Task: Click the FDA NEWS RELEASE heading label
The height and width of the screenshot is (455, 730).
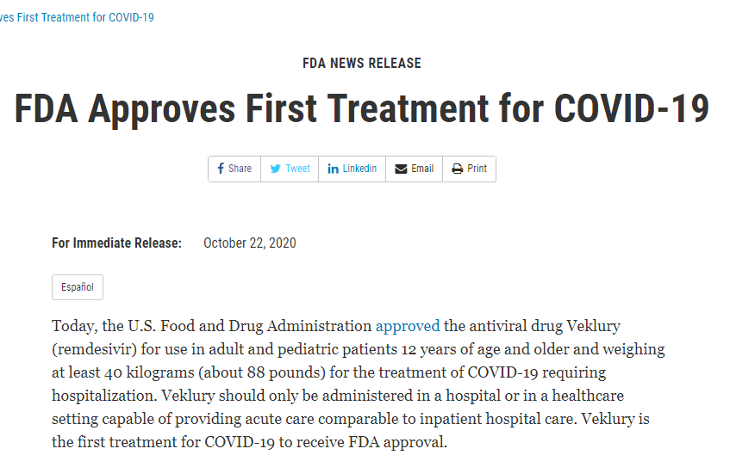Action: pyautogui.click(x=362, y=63)
